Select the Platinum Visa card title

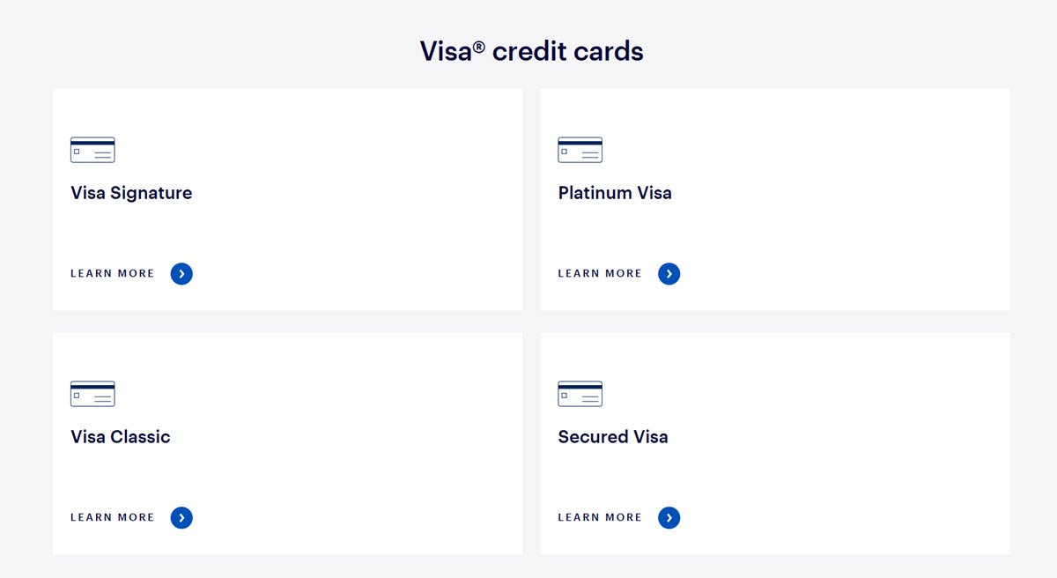point(615,193)
